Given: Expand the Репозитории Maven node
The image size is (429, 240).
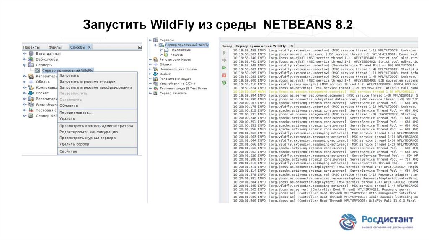Looking at the screenshot, I should (x=150, y=59).
